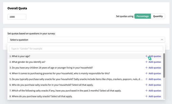Select question 8 about where you purchase snacks

coord(41,96)
